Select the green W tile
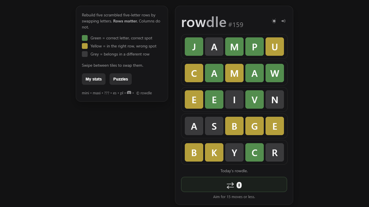Screen dimensions: 369x207 275,73
